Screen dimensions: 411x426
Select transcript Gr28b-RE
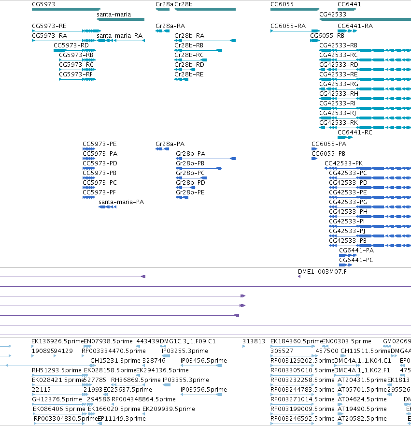pyautogui.click(x=189, y=74)
